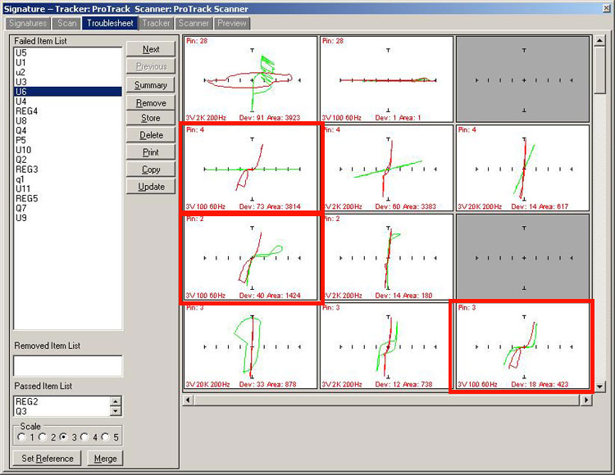Click the Removed Item List box
Image resolution: width=615 pixels, height=475 pixels.
click(68, 366)
